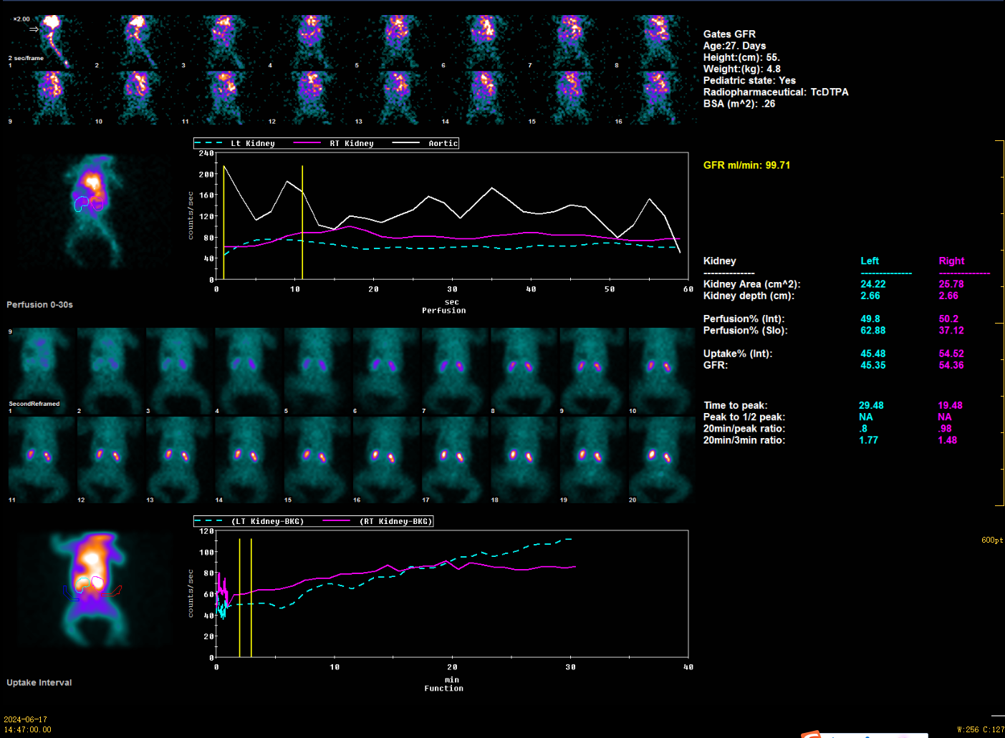Click the W:256 C:127 window level readout
The width and height of the screenshot is (1005, 738).
coord(980,729)
